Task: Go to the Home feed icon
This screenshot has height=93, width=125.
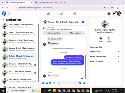Action: 48,13
